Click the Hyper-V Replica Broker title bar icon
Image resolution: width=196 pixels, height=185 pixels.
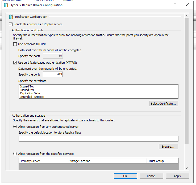(x=6, y=5)
